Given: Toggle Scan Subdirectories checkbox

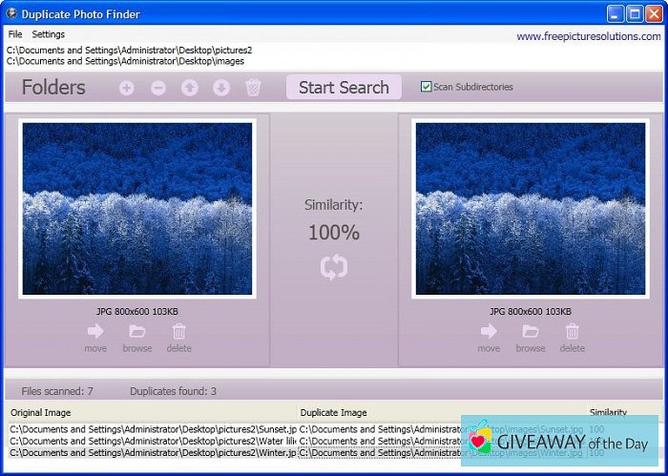Looking at the screenshot, I should click(x=427, y=87).
